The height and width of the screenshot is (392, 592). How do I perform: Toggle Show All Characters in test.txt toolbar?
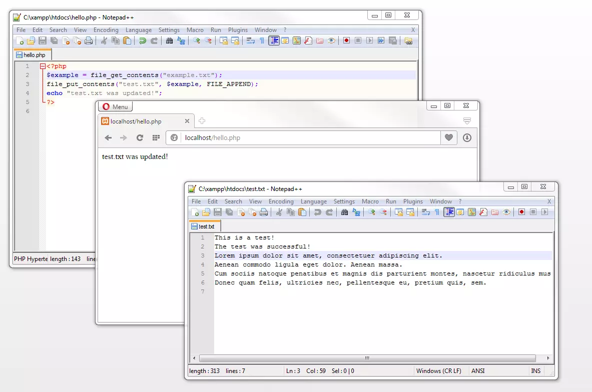(x=437, y=212)
